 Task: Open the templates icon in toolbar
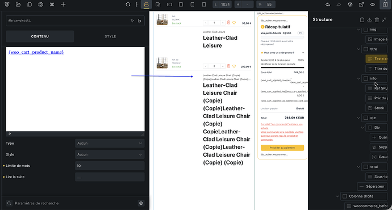(x=30, y=5)
